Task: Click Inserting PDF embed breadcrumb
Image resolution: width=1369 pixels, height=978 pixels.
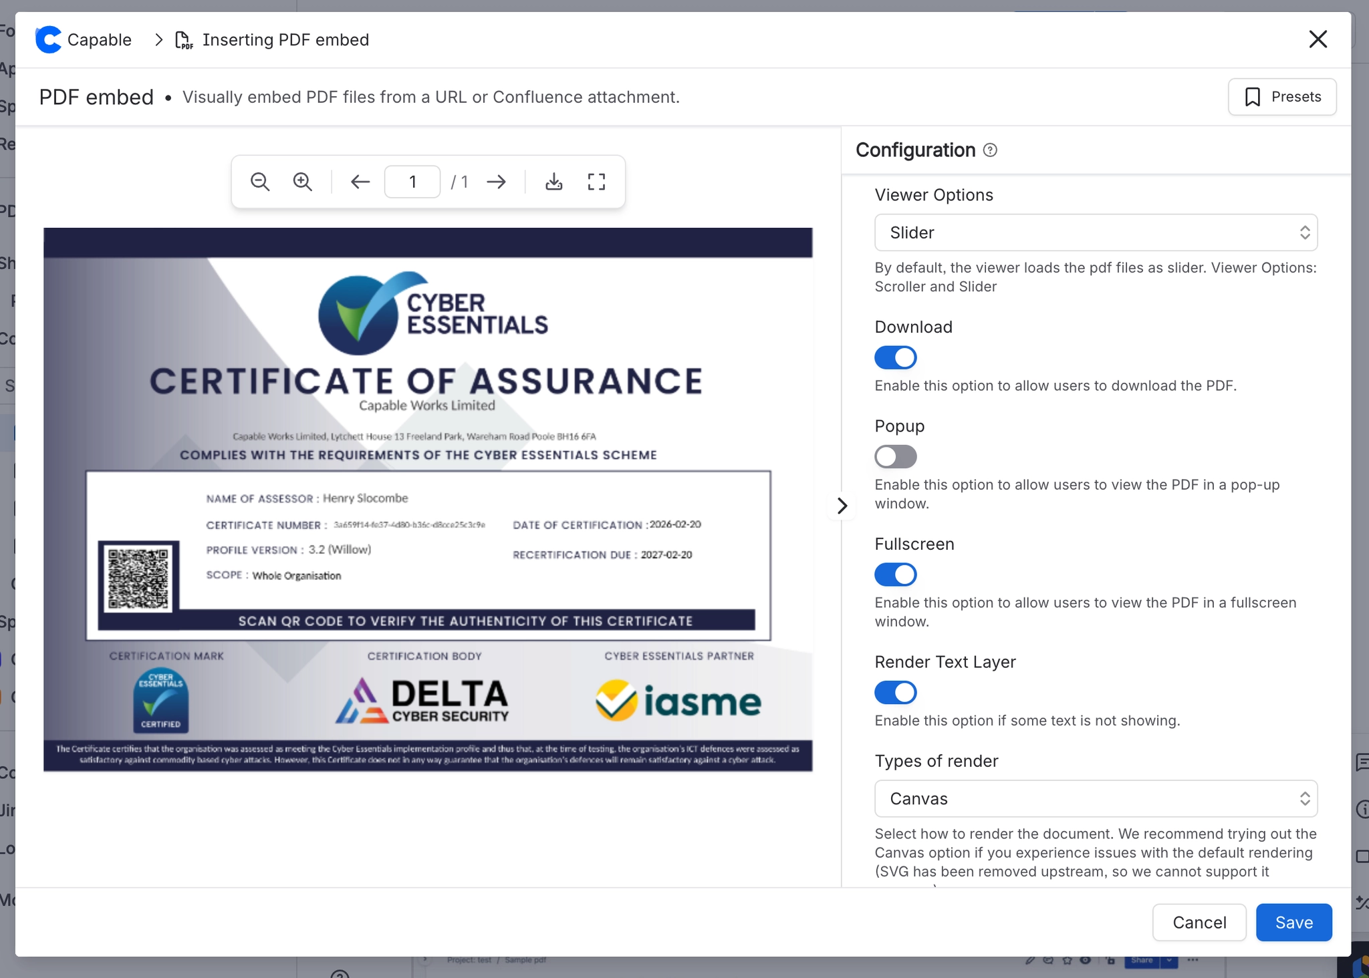Action: coord(285,40)
